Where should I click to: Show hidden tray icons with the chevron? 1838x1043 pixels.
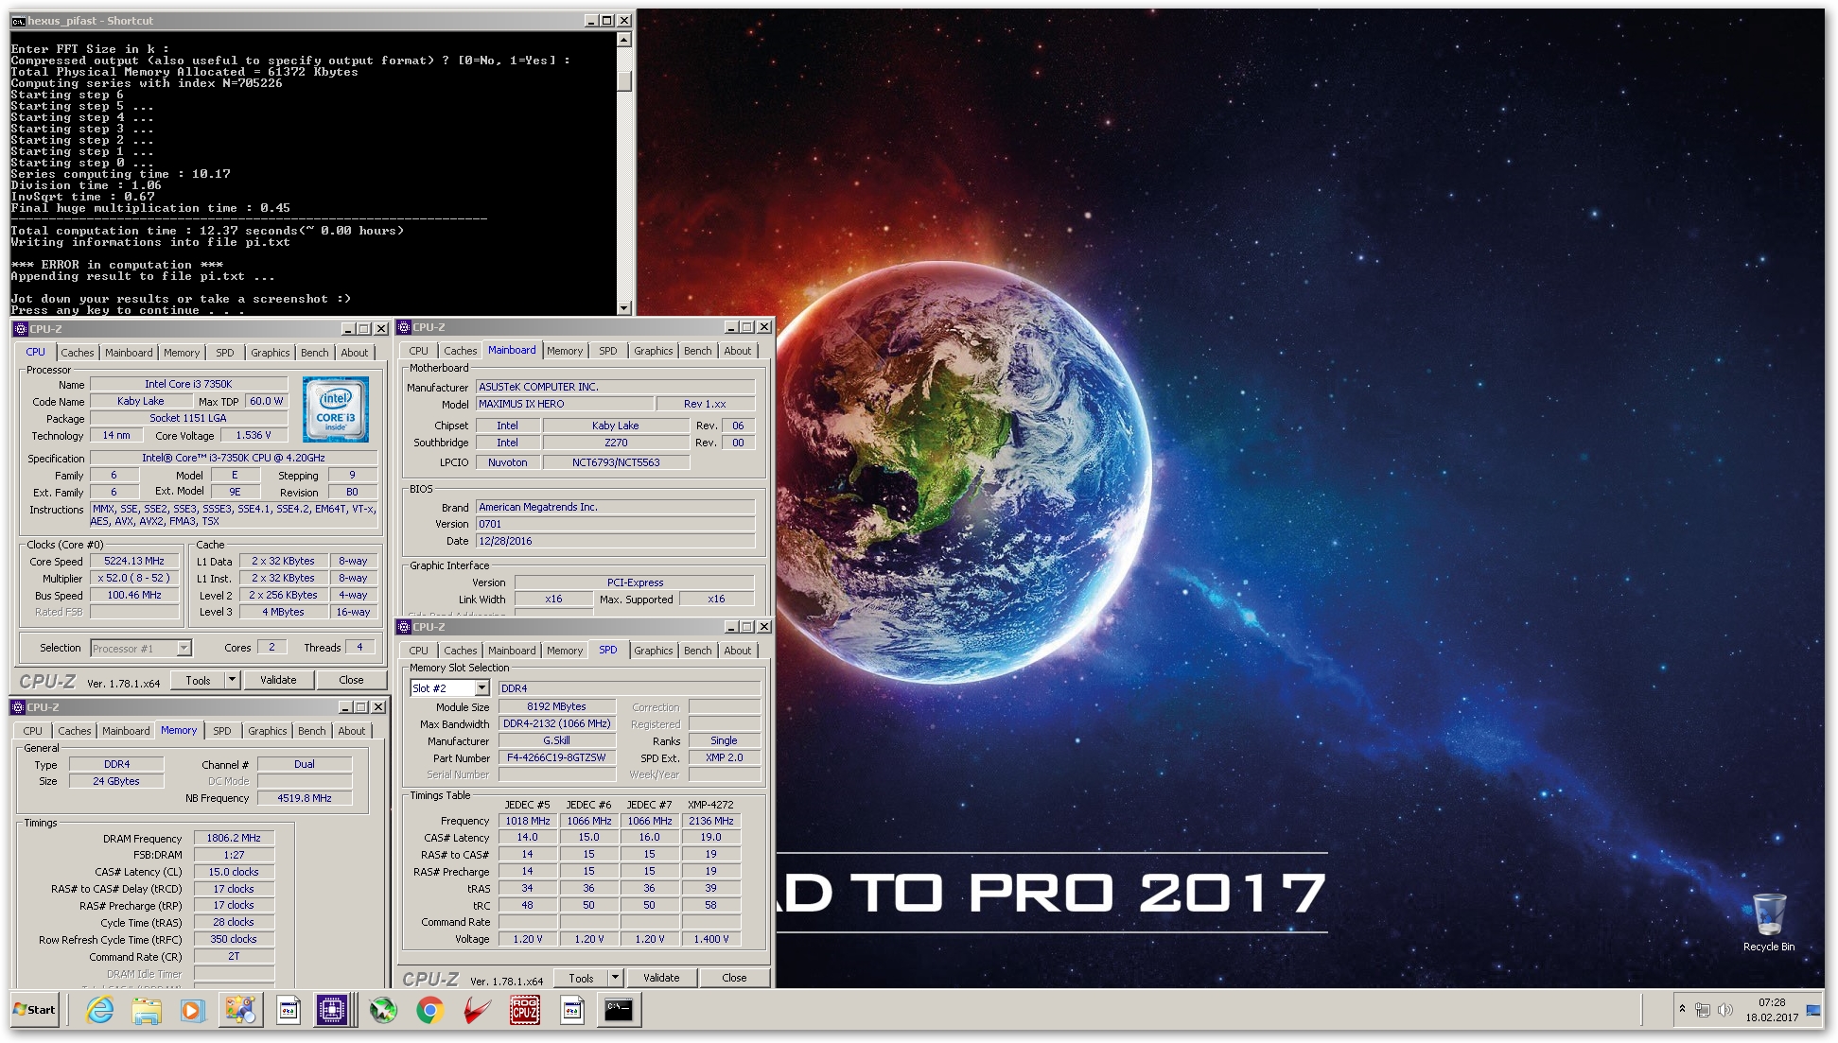coord(1682,1009)
